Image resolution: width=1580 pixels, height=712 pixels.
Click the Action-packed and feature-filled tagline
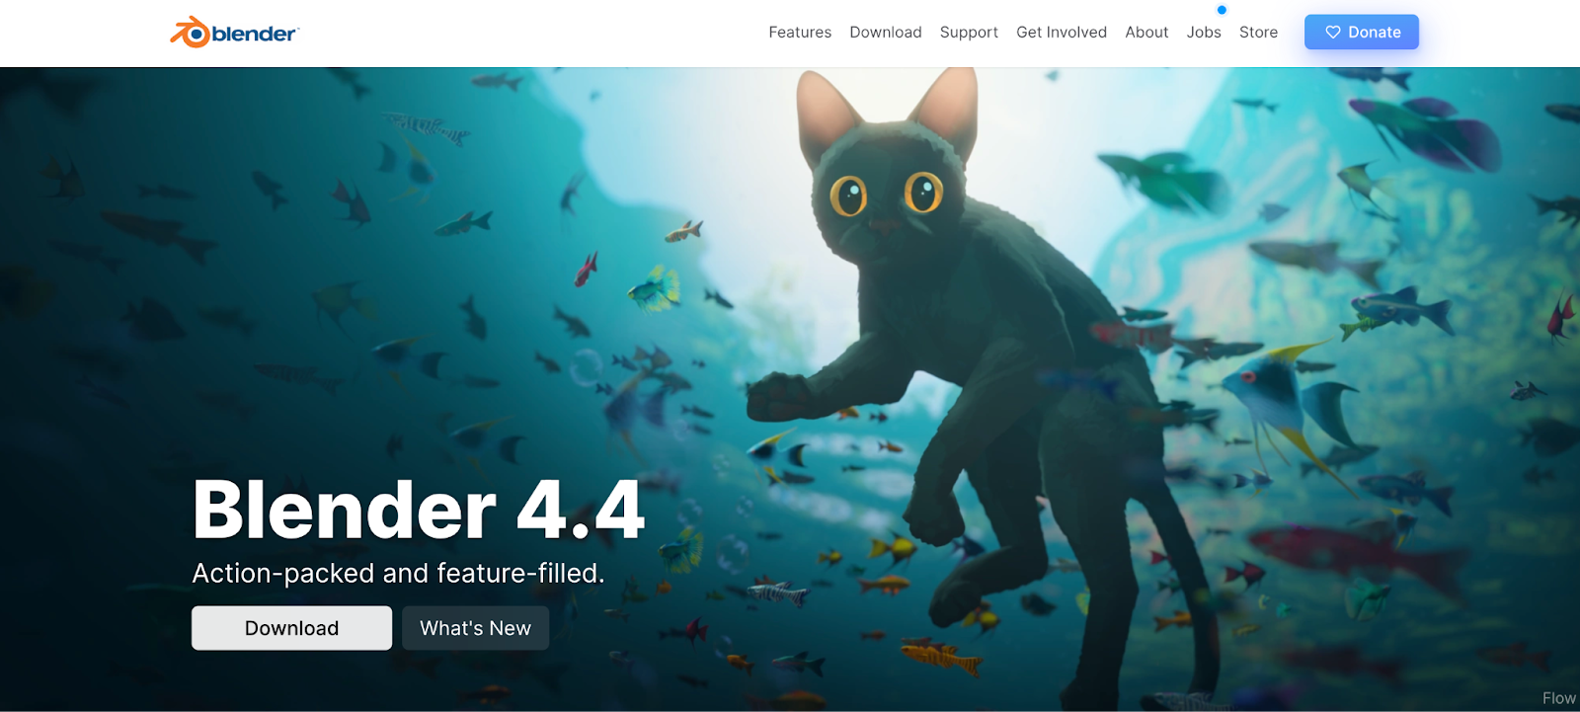(398, 573)
